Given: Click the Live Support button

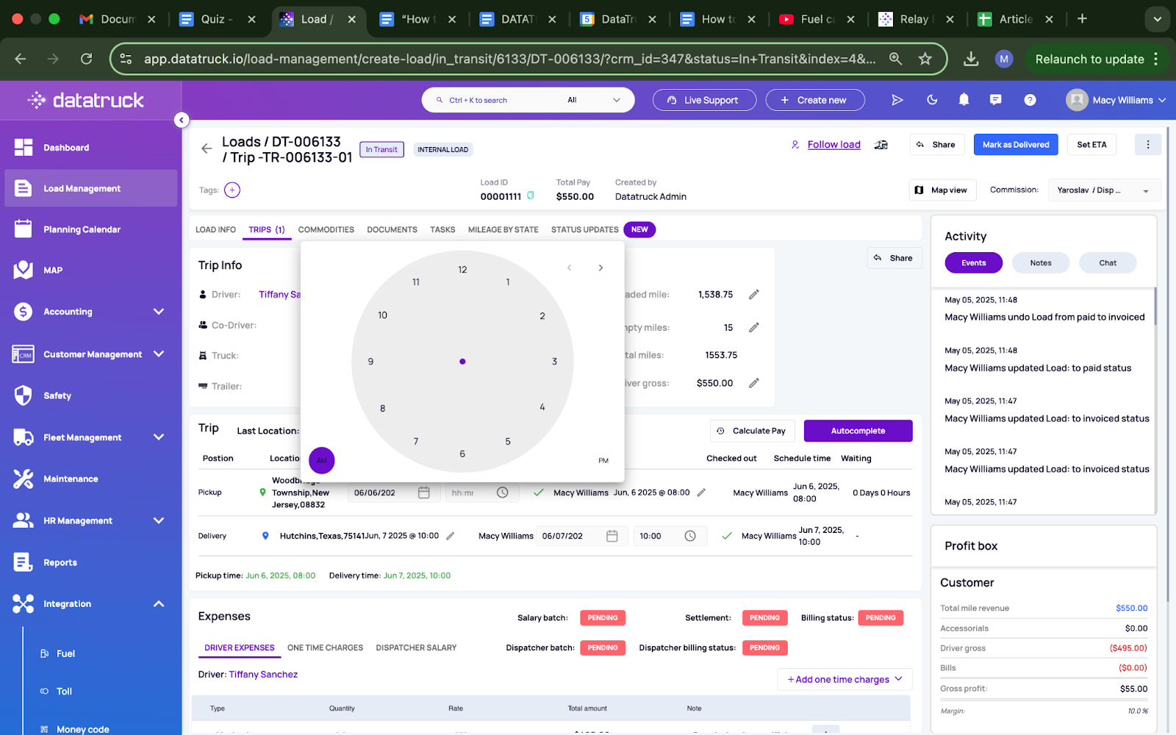Looking at the screenshot, I should (704, 100).
